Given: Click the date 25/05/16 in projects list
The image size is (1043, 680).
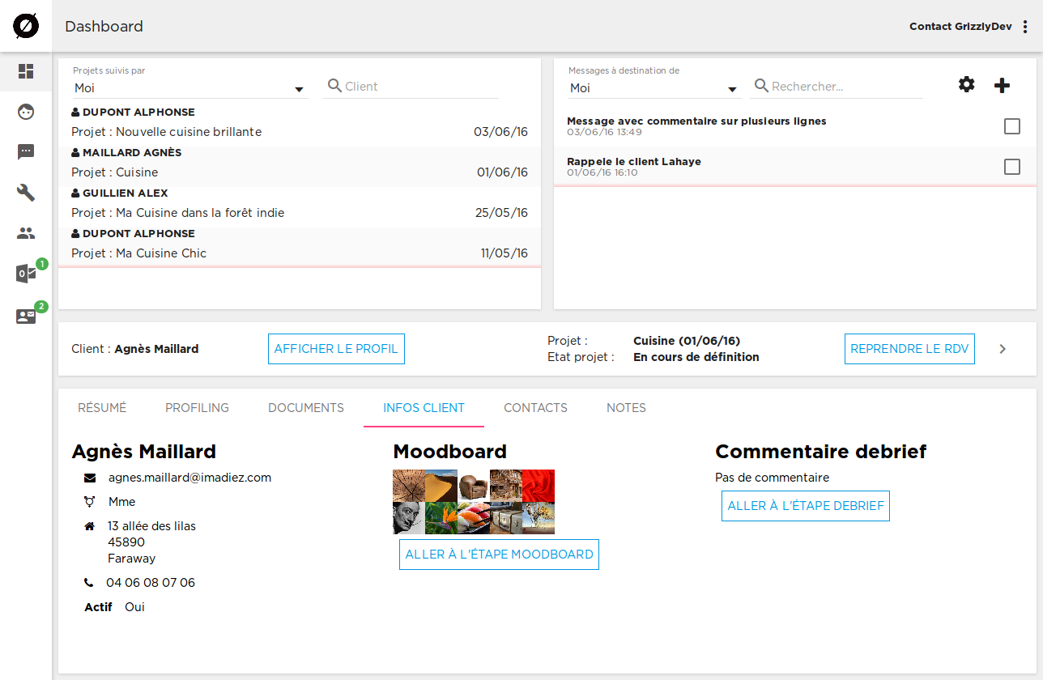Looking at the screenshot, I should (501, 213).
